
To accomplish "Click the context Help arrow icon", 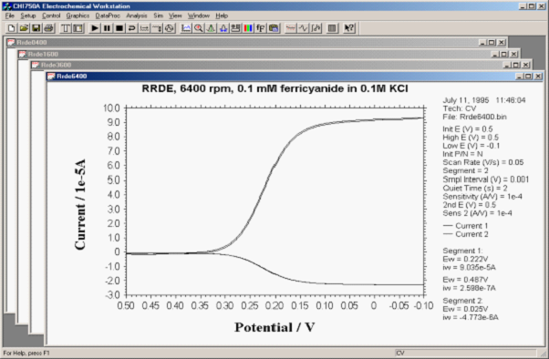I will click(348, 28).
